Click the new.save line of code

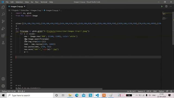click(x=41, y=49)
